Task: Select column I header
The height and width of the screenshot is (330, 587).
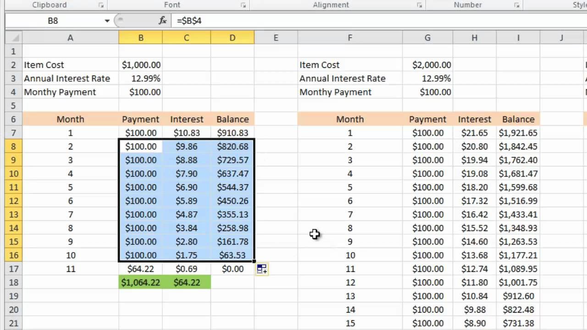Action: [518, 38]
